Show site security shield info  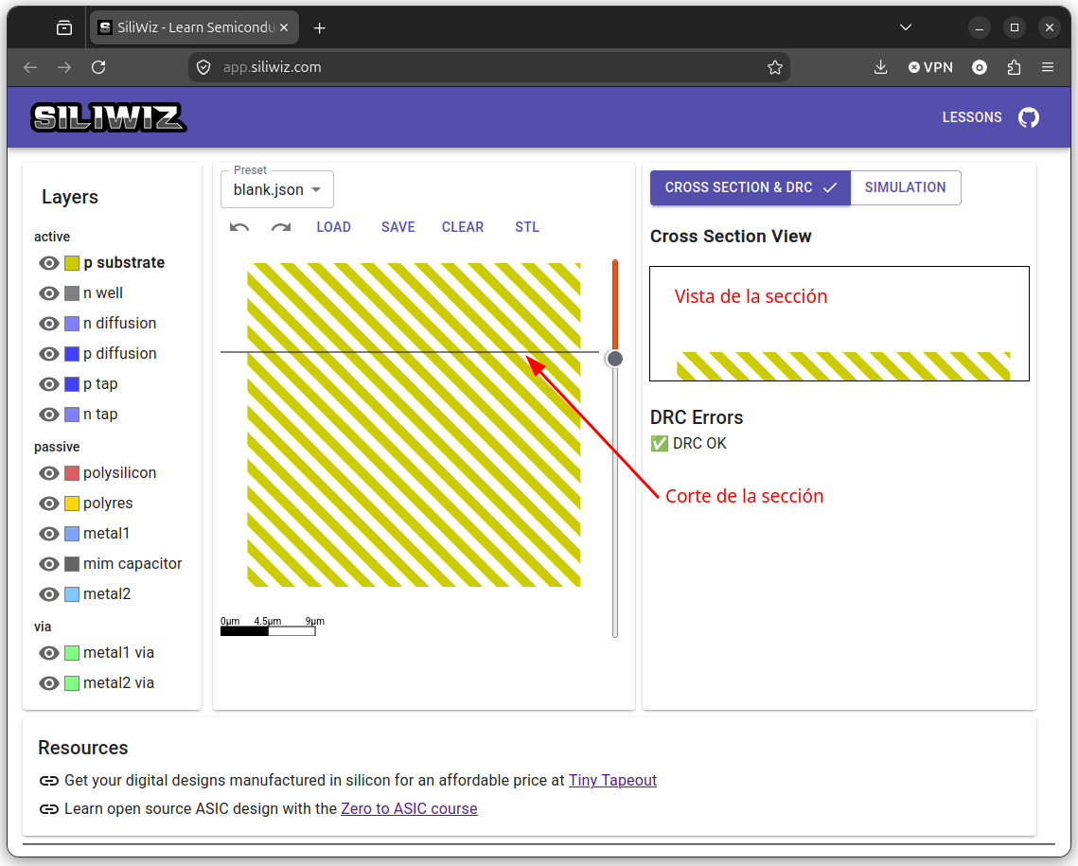[203, 67]
